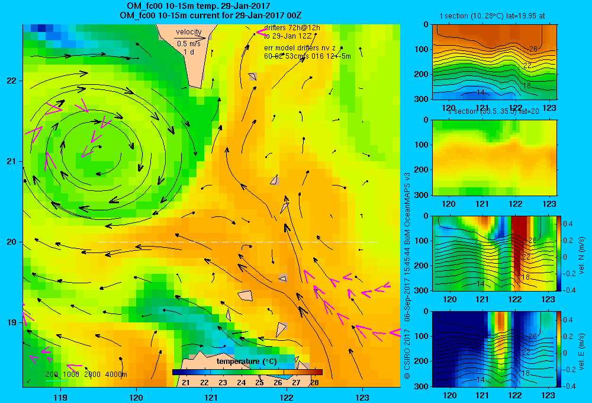Click longitude label 123 on map axis
Image resolution: width=592 pixels, height=403 pixels.
coord(362,397)
